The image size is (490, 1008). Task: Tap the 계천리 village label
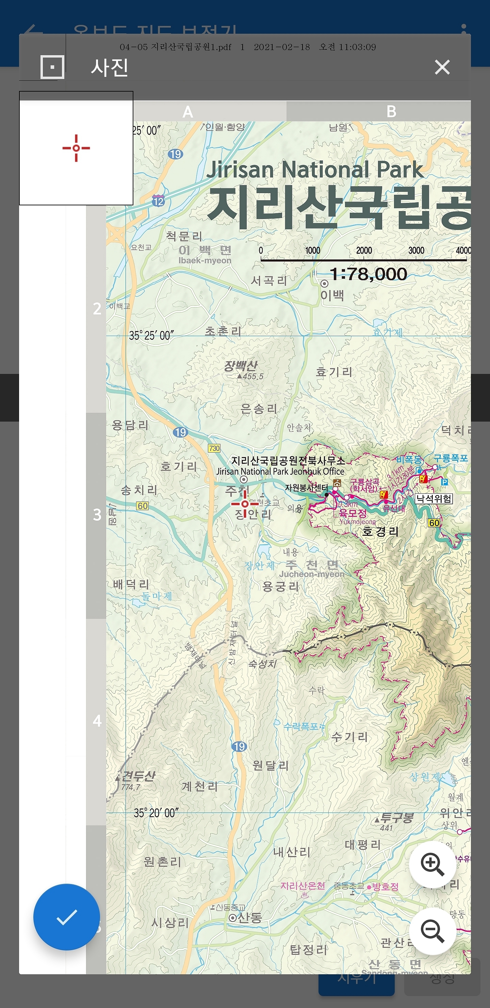(200, 786)
